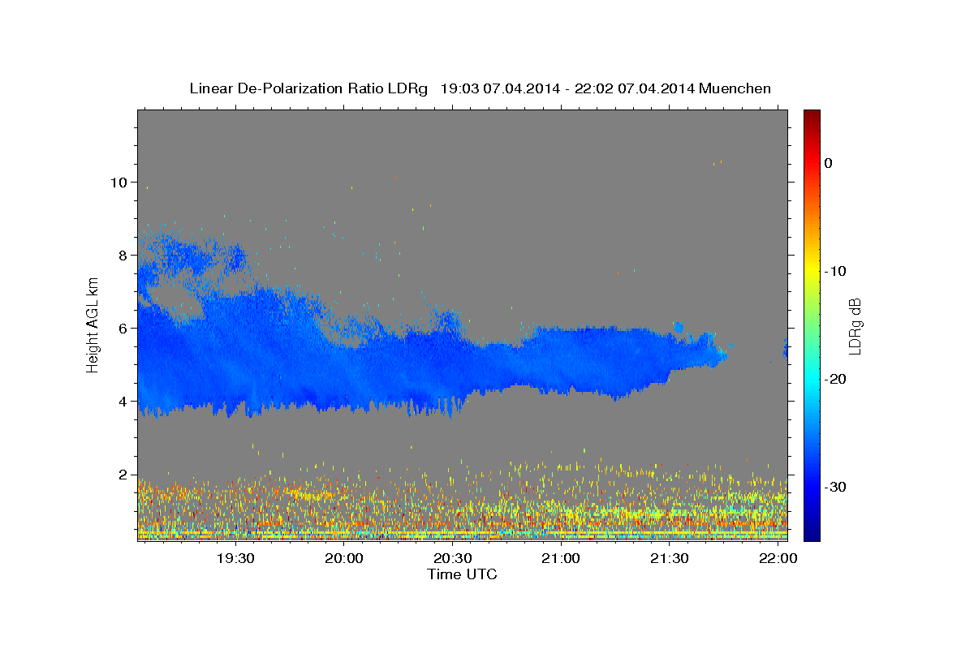Click the time tick label '19:30'
Viewport: 974px width, 649px height.
[x=235, y=559]
